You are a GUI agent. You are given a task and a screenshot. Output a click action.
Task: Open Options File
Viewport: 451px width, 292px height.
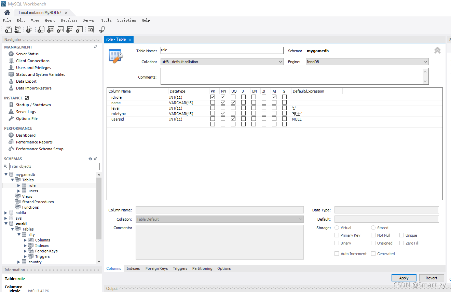(x=27, y=119)
